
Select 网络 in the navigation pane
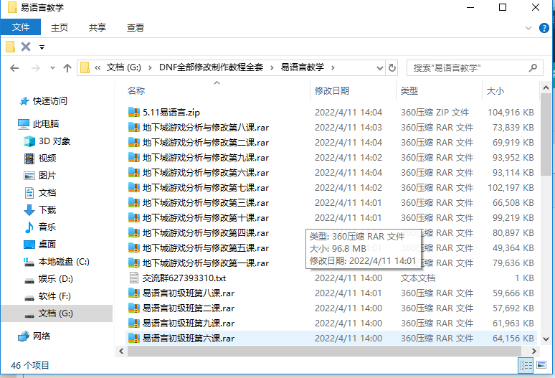tap(42, 336)
